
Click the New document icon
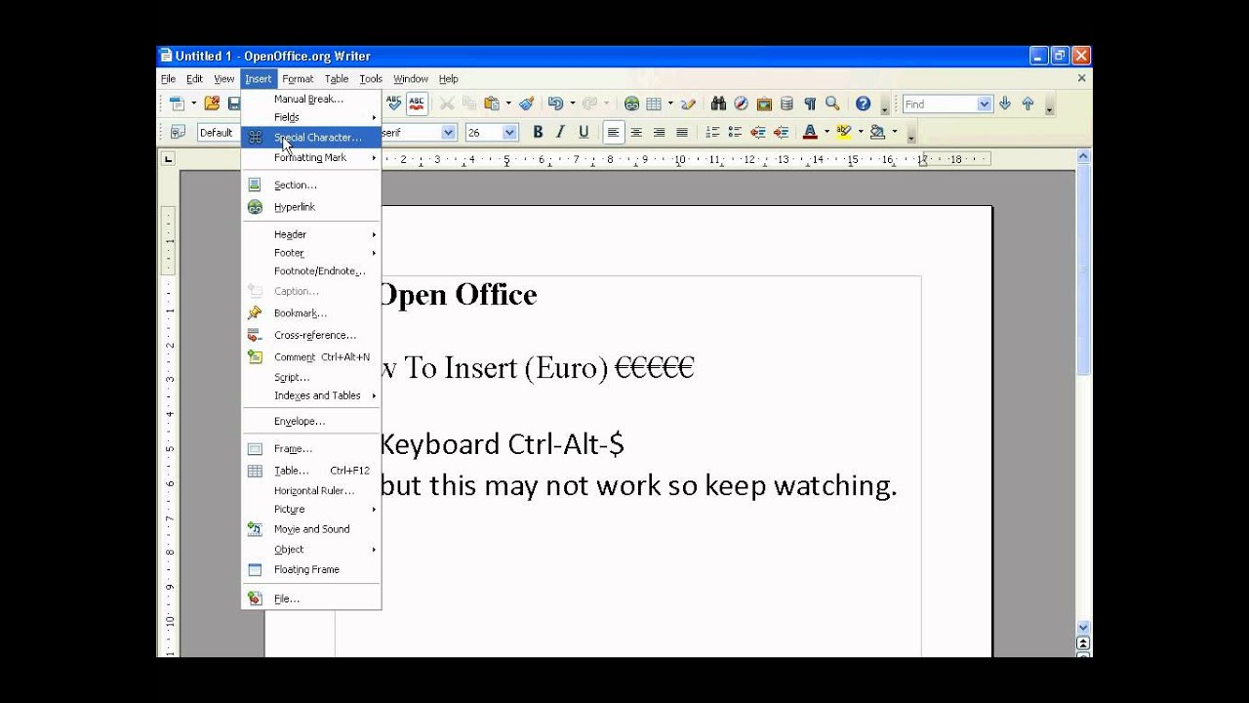[x=177, y=103]
